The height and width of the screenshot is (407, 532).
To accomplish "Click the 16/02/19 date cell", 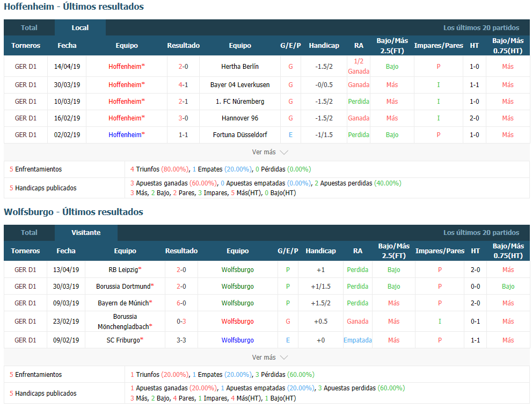I will point(67,118).
